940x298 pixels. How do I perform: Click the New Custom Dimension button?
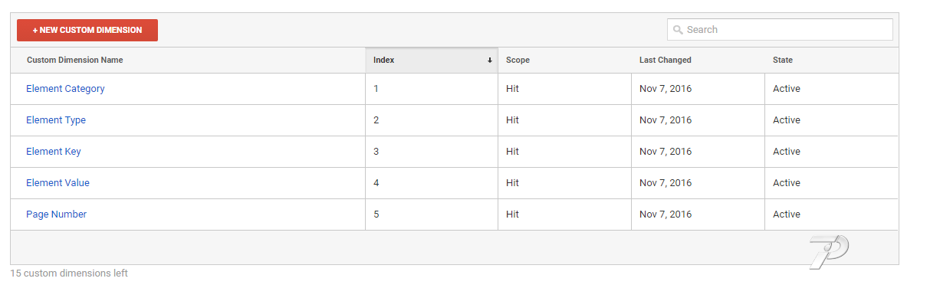tap(87, 30)
